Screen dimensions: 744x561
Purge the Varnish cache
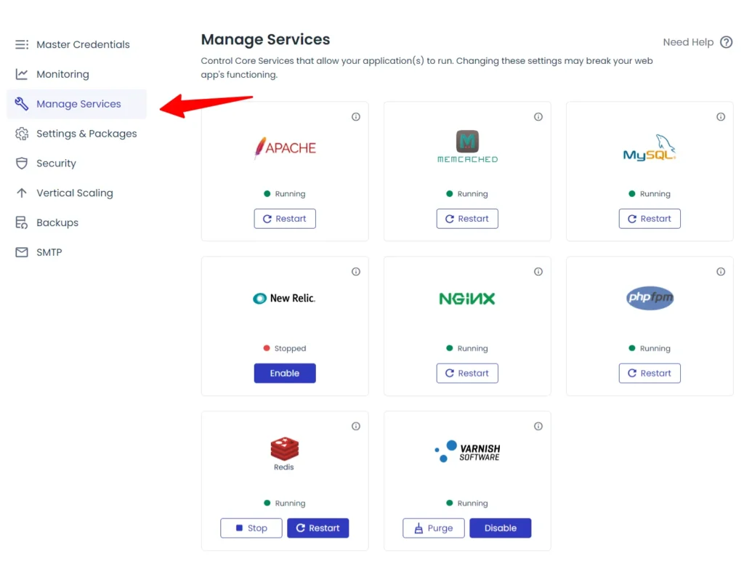[433, 528]
